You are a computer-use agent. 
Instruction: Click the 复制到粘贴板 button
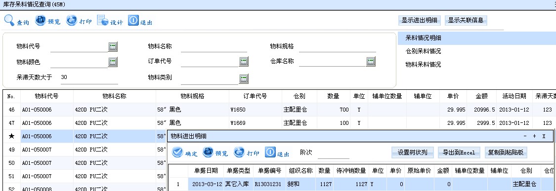click(x=506, y=153)
